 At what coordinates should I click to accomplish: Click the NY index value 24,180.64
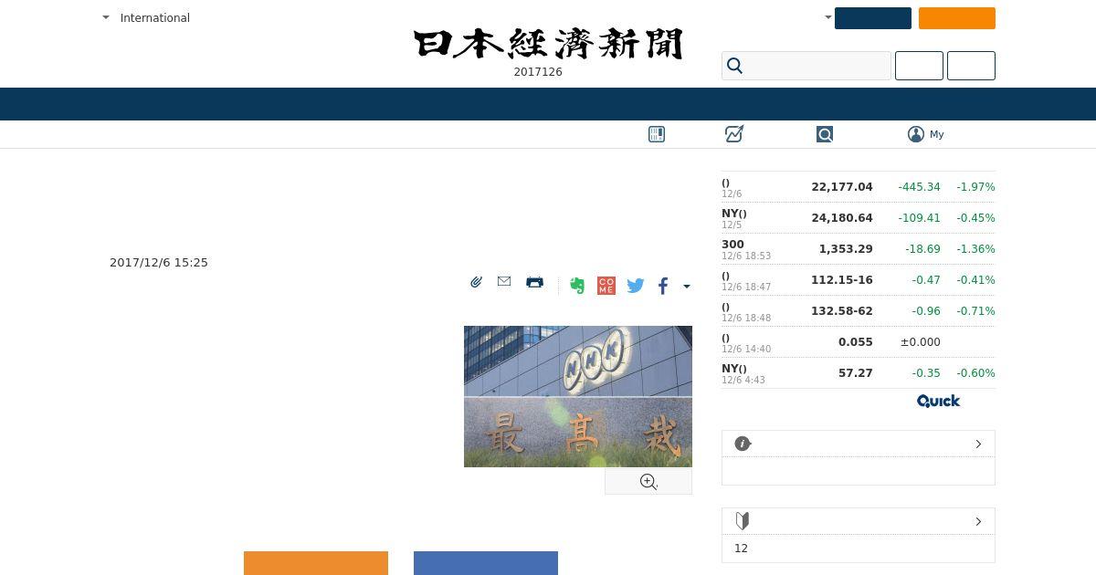842,218
